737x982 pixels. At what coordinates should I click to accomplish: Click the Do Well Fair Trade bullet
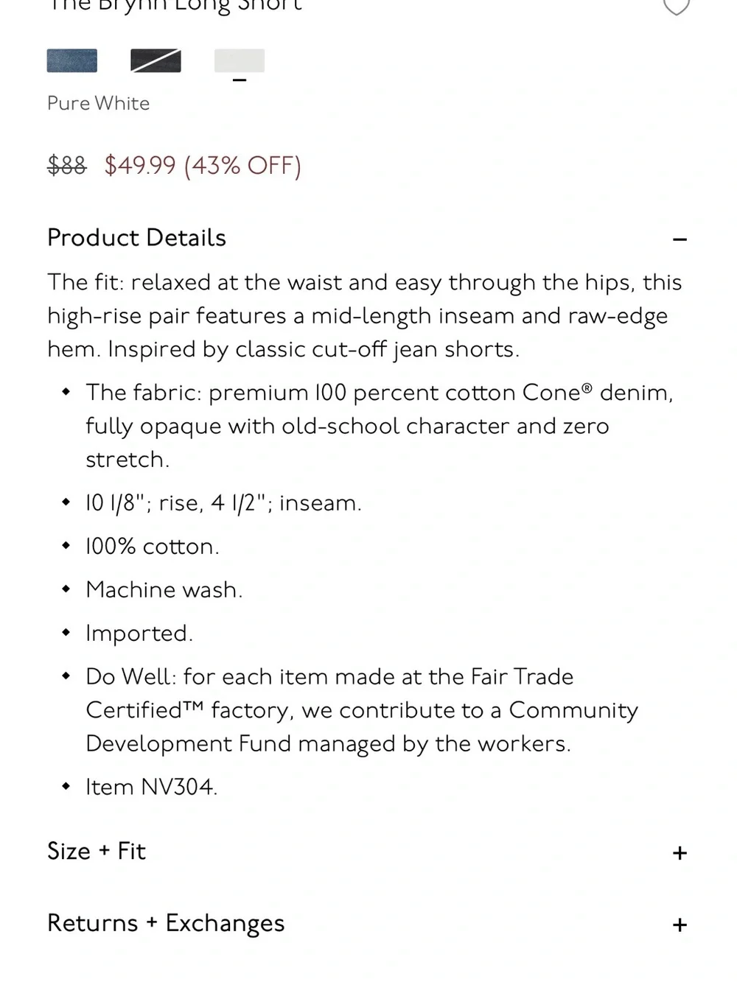click(x=362, y=710)
